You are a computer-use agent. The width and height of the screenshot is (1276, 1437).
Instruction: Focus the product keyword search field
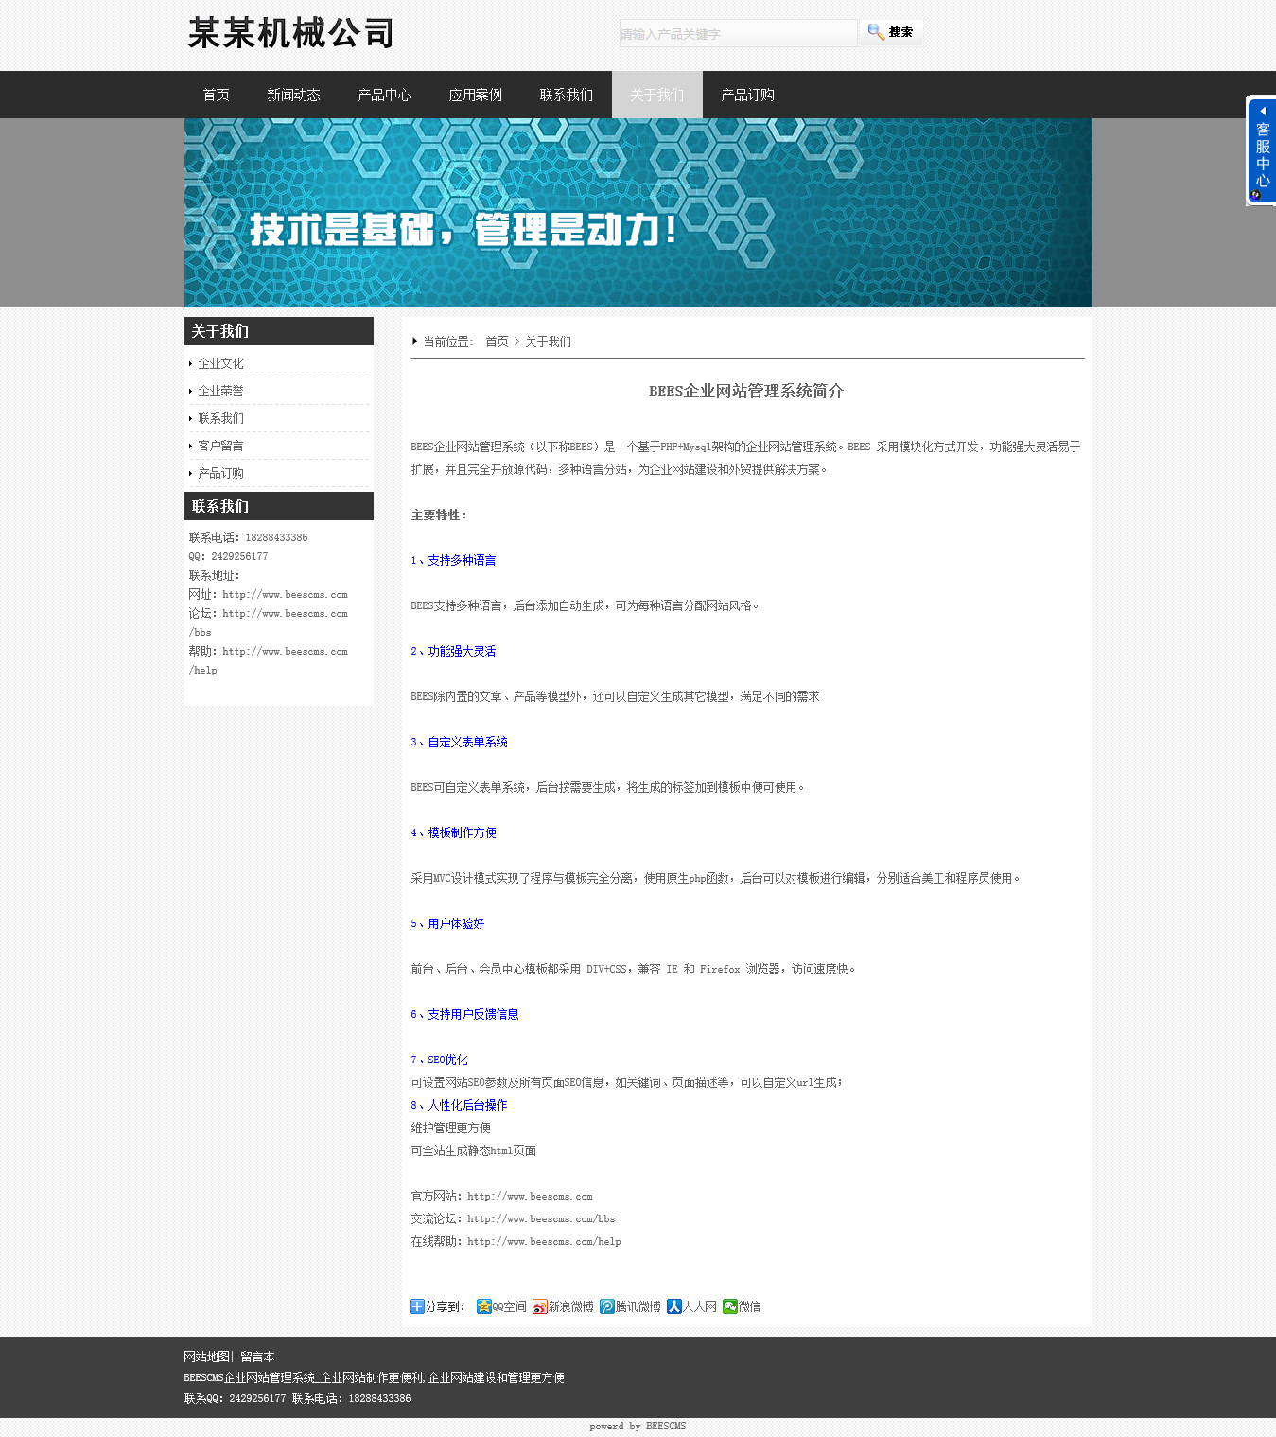(738, 33)
